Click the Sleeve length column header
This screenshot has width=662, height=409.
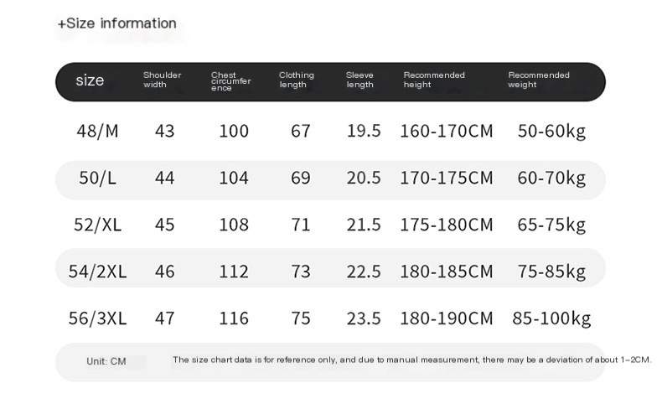click(359, 80)
